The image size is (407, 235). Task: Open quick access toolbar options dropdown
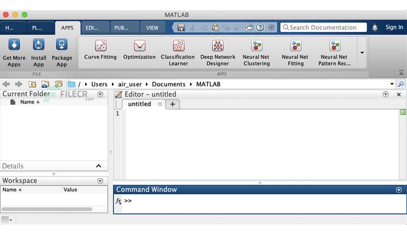pos(271,27)
